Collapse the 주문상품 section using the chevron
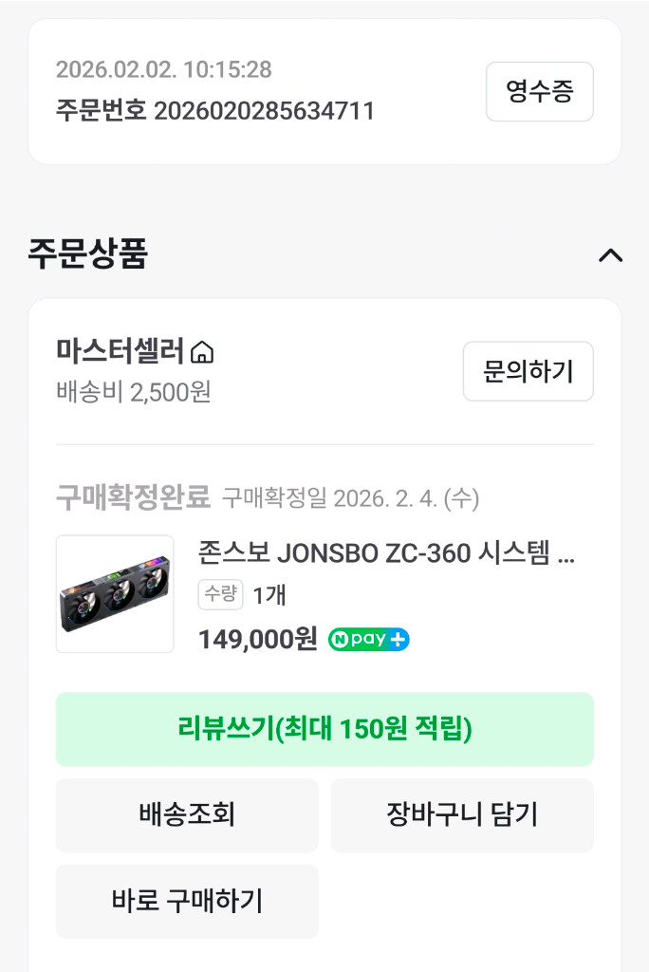Viewport: 649px width, 972px height. click(612, 254)
